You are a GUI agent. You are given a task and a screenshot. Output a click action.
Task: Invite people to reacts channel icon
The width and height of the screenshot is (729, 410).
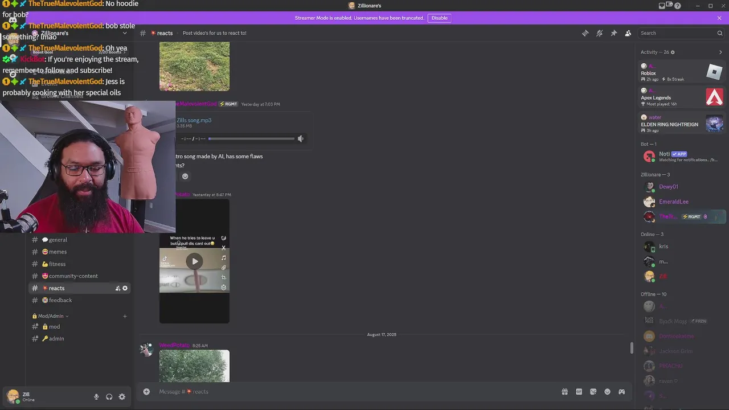pyautogui.click(x=118, y=288)
